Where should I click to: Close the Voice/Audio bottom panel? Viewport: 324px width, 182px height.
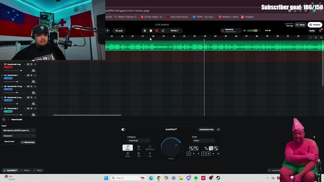[4, 120]
